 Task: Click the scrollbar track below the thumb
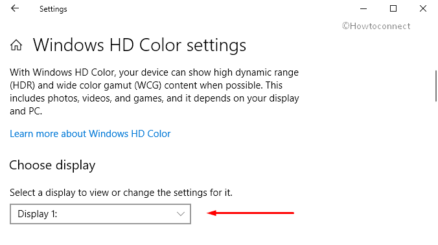(435, 173)
